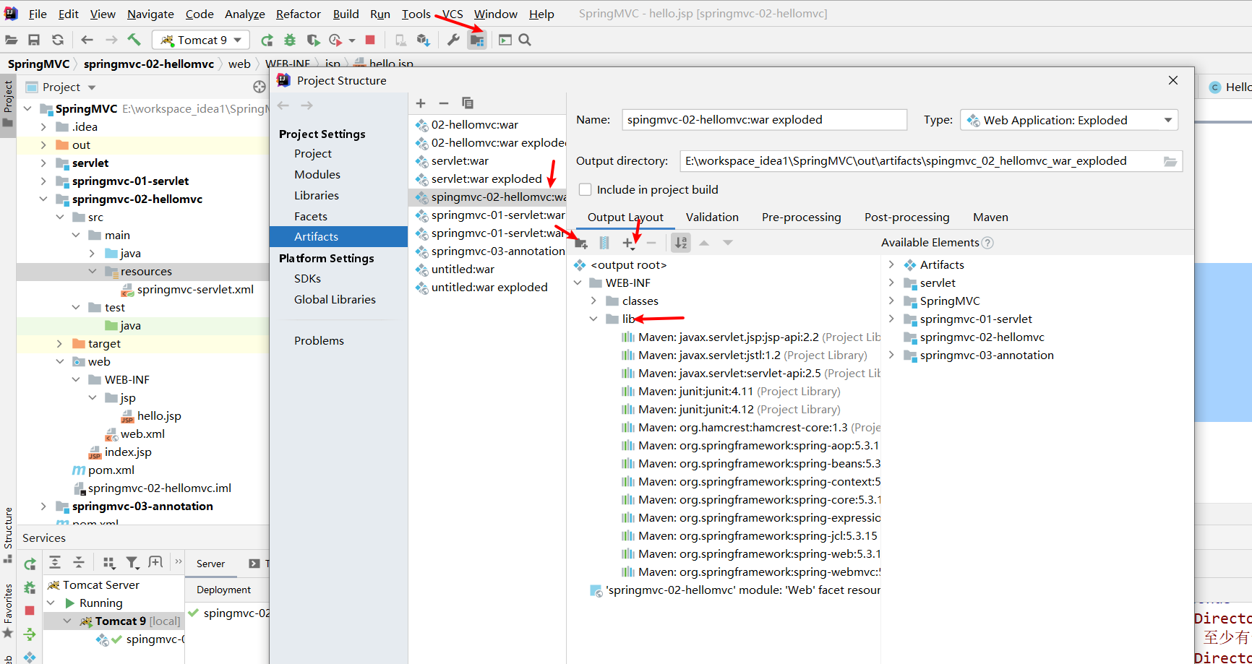This screenshot has height=664, width=1252.
Task: Click the artifact Name input field
Action: pos(764,120)
